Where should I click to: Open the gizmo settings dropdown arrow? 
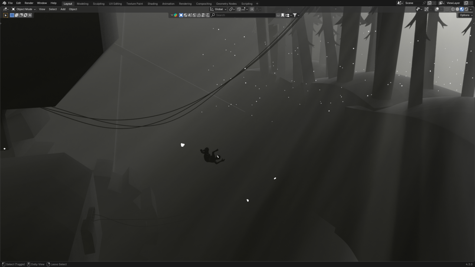[430, 9]
